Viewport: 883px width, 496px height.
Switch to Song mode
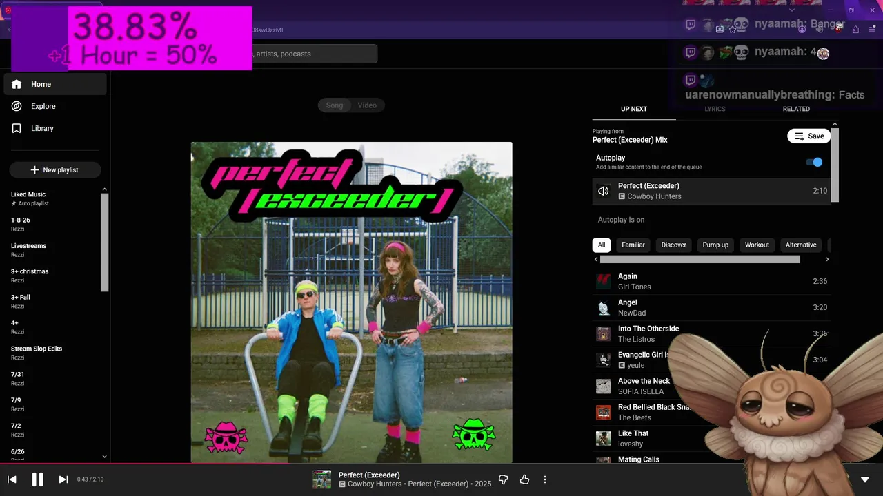[x=335, y=105]
